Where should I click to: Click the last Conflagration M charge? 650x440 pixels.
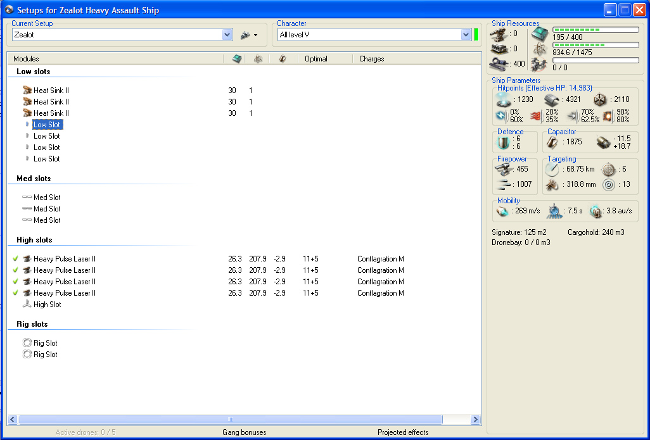(381, 293)
